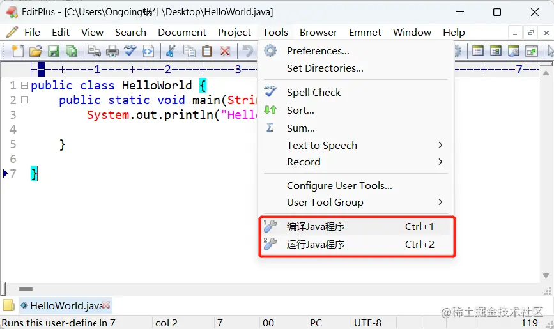Click the vertical scrollbar up arrow
Viewport: 554px width, 329px height.
coord(546,73)
